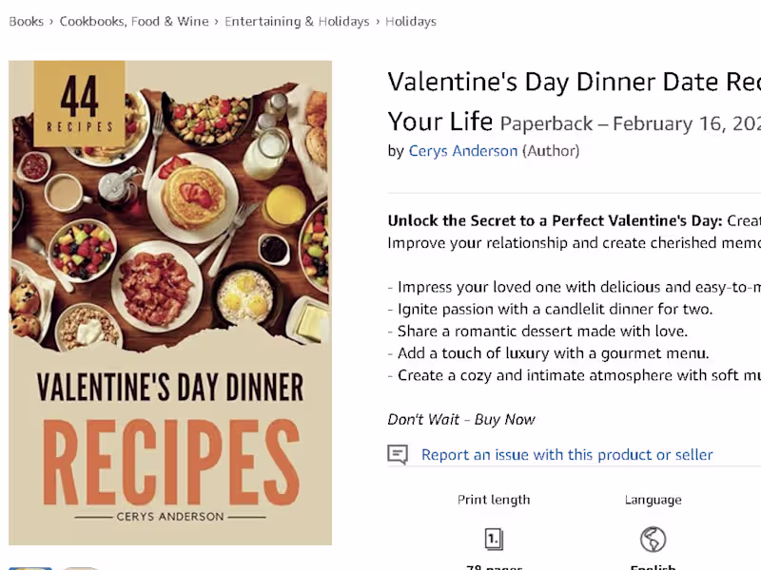This screenshot has width=761, height=570.
Task: Go to Cookbooks, Food & Wine category
Action: pyautogui.click(x=134, y=22)
